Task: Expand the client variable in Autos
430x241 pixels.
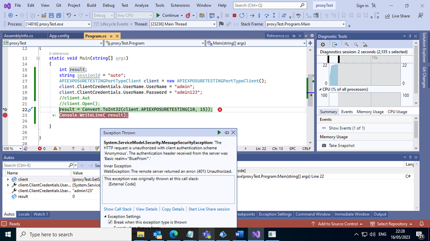Action: tap(8, 179)
